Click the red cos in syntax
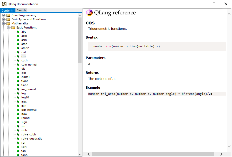The height and width of the screenshot is (157, 232). point(109,46)
